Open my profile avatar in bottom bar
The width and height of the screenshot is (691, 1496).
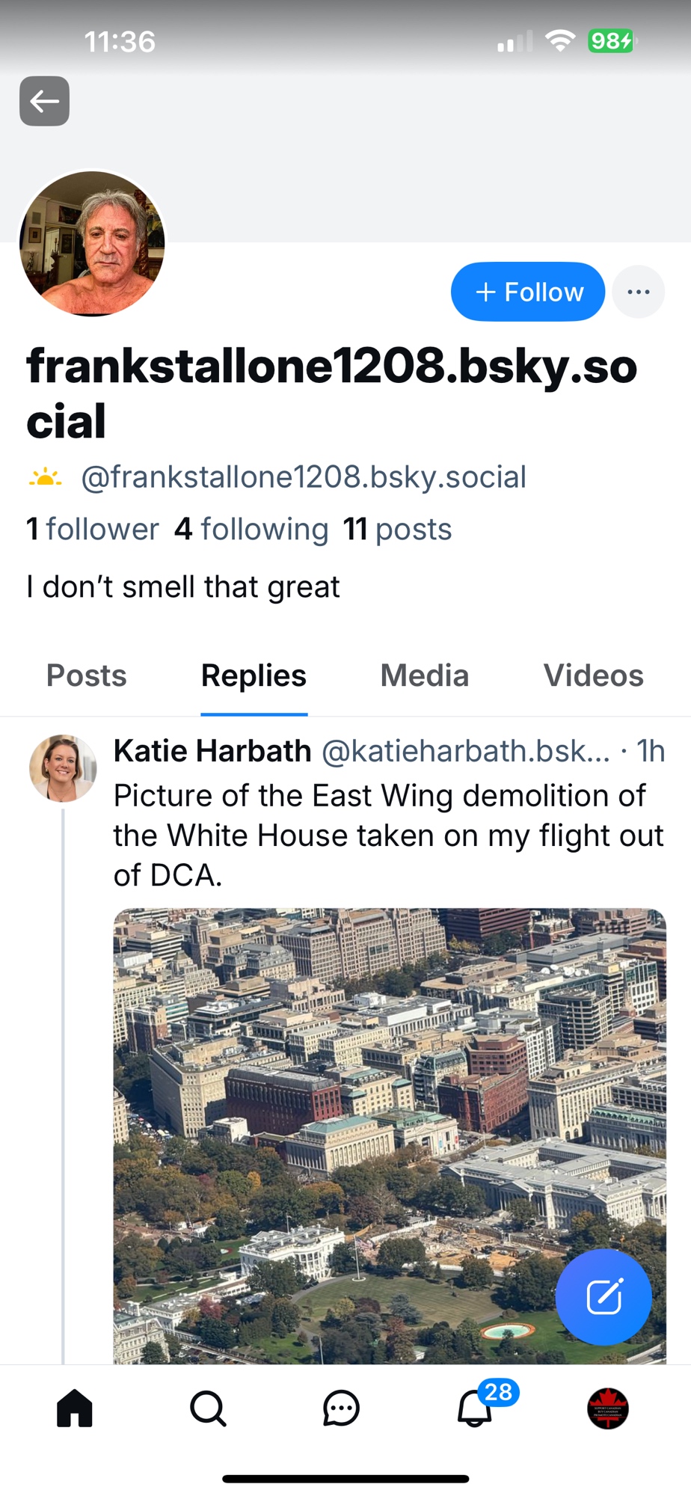[608, 1408]
